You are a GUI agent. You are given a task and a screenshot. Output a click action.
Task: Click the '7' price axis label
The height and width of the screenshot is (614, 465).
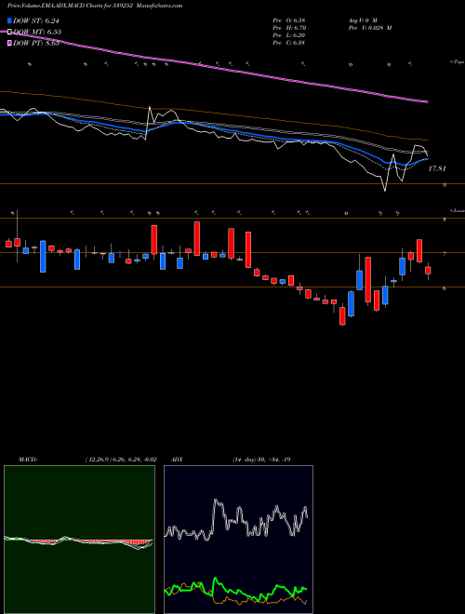[x=445, y=254]
